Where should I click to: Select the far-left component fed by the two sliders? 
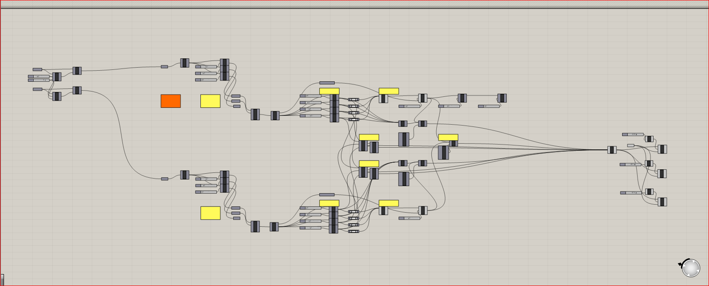pos(57,77)
